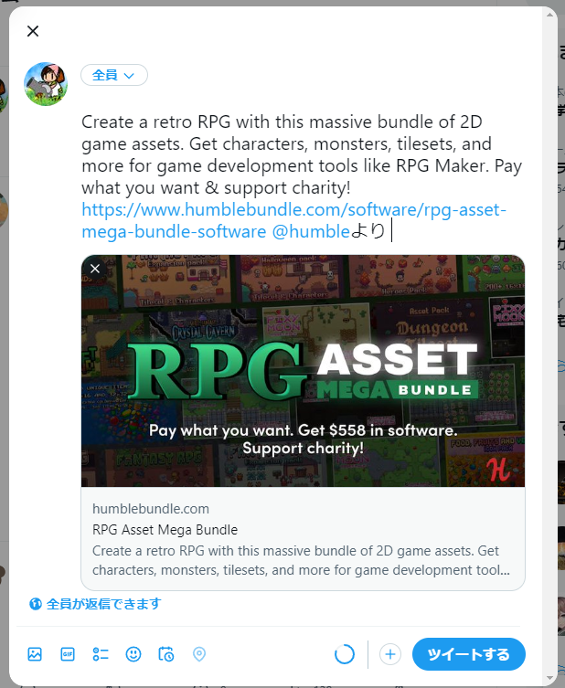
Task: Open the RPG Asset Mega Bundle preview image
Action: [x=303, y=371]
